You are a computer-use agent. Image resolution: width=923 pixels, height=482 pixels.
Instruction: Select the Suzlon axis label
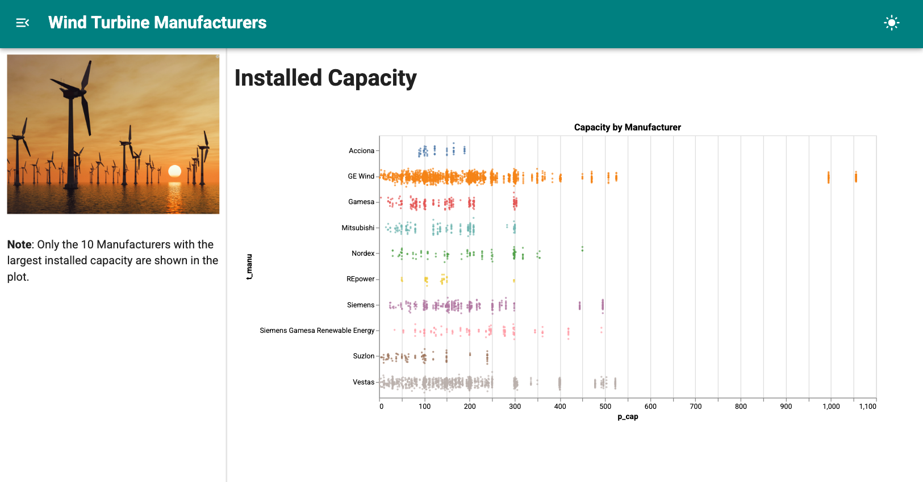[x=364, y=356]
